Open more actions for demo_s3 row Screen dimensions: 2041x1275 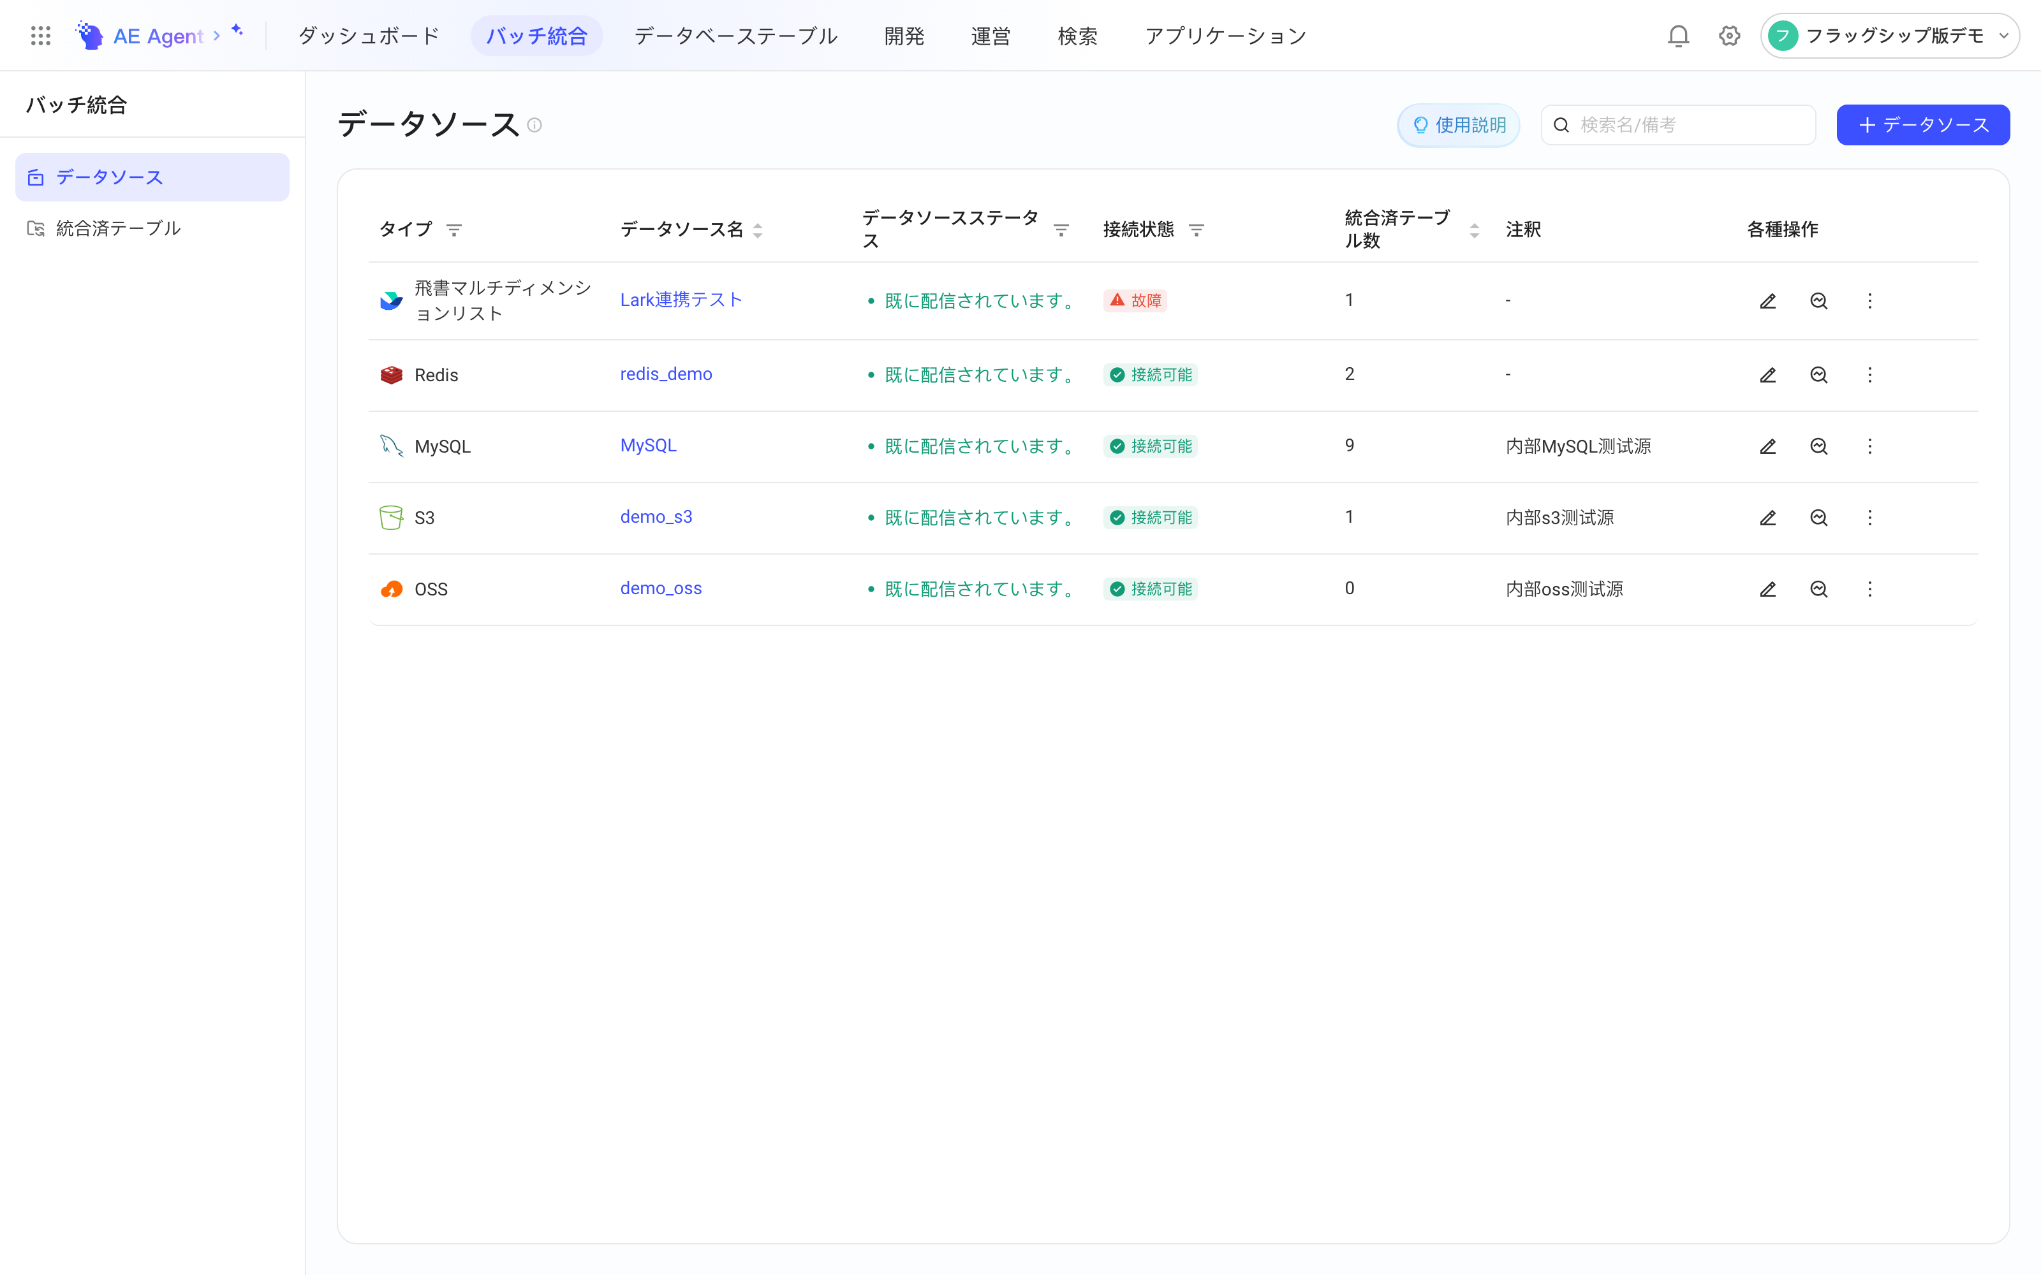(x=1870, y=518)
